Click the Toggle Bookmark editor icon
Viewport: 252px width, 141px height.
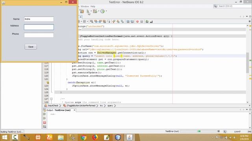[x=122, y=22]
